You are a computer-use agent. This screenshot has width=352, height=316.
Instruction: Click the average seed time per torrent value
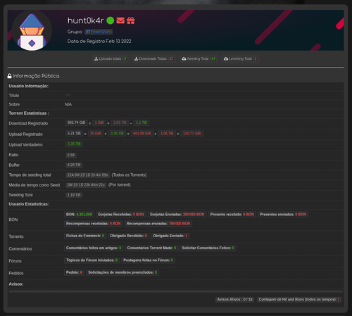pos(86,185)
